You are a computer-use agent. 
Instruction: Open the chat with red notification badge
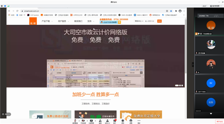tap(115, 121)
